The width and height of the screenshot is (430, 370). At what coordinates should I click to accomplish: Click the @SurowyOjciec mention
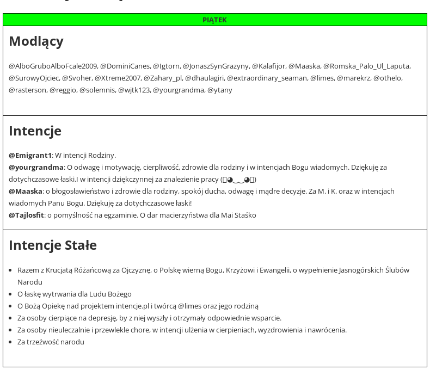point(34,78)
